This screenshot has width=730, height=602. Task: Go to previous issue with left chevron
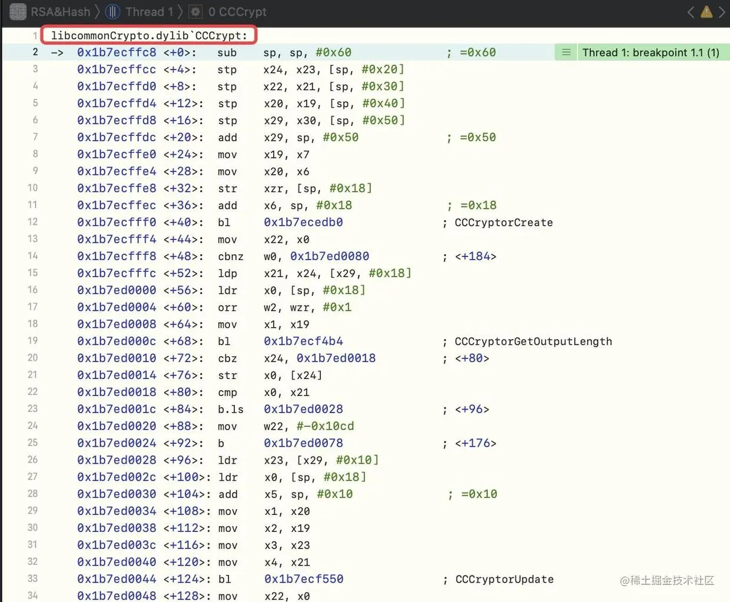[x=691, y=11]
